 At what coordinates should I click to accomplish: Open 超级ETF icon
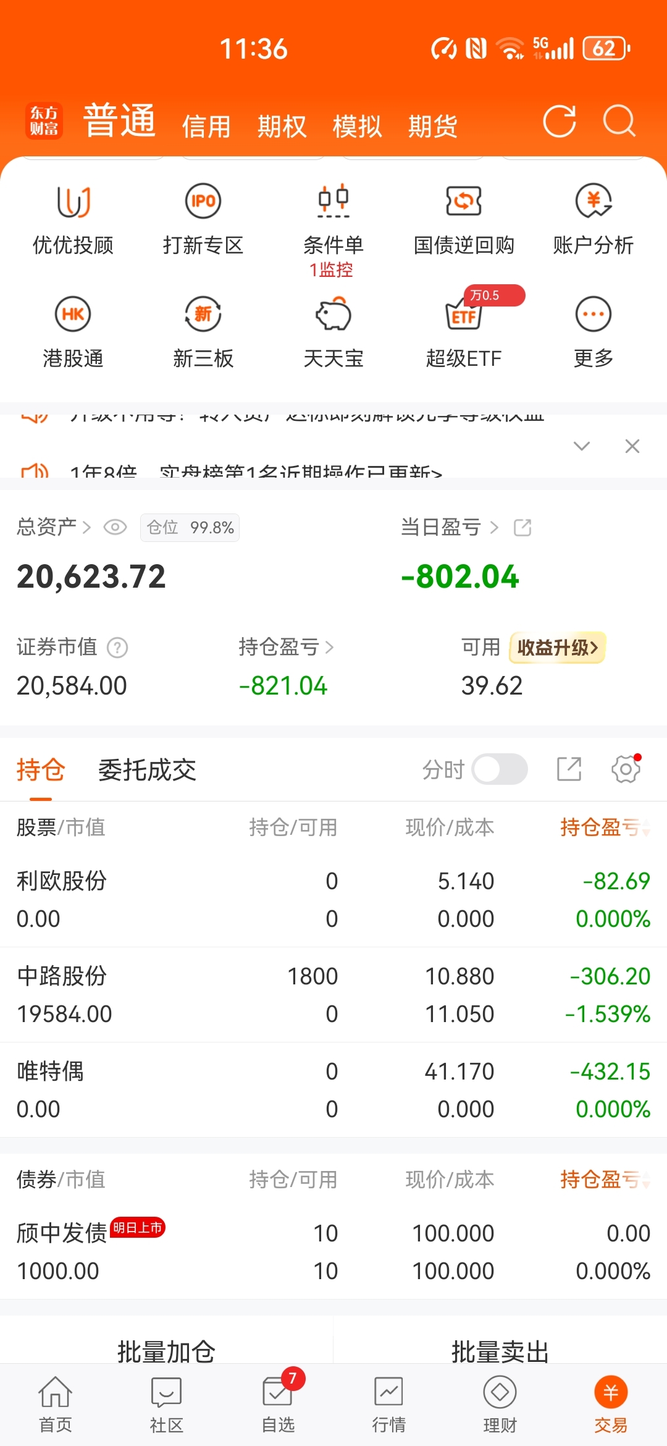(464, 332)
